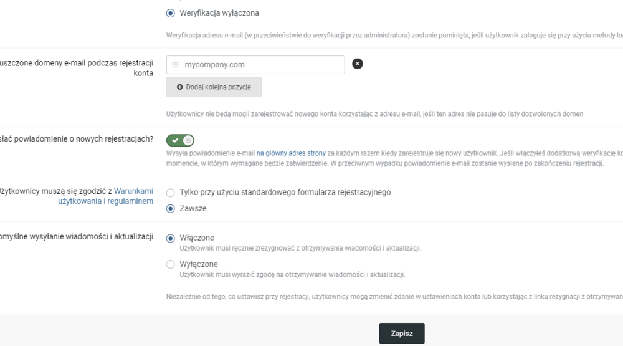Viewport: 623px width, 346px height.
Task: Toggle off new registration notifications switch
Action: tap(180, 141)
